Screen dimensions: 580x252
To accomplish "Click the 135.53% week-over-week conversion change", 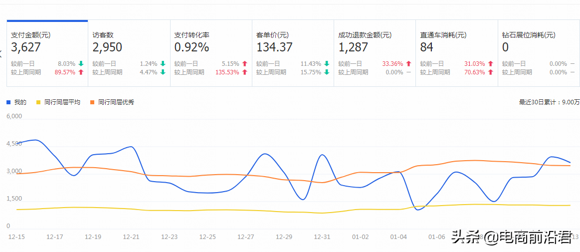I will (x=227, y=72).
